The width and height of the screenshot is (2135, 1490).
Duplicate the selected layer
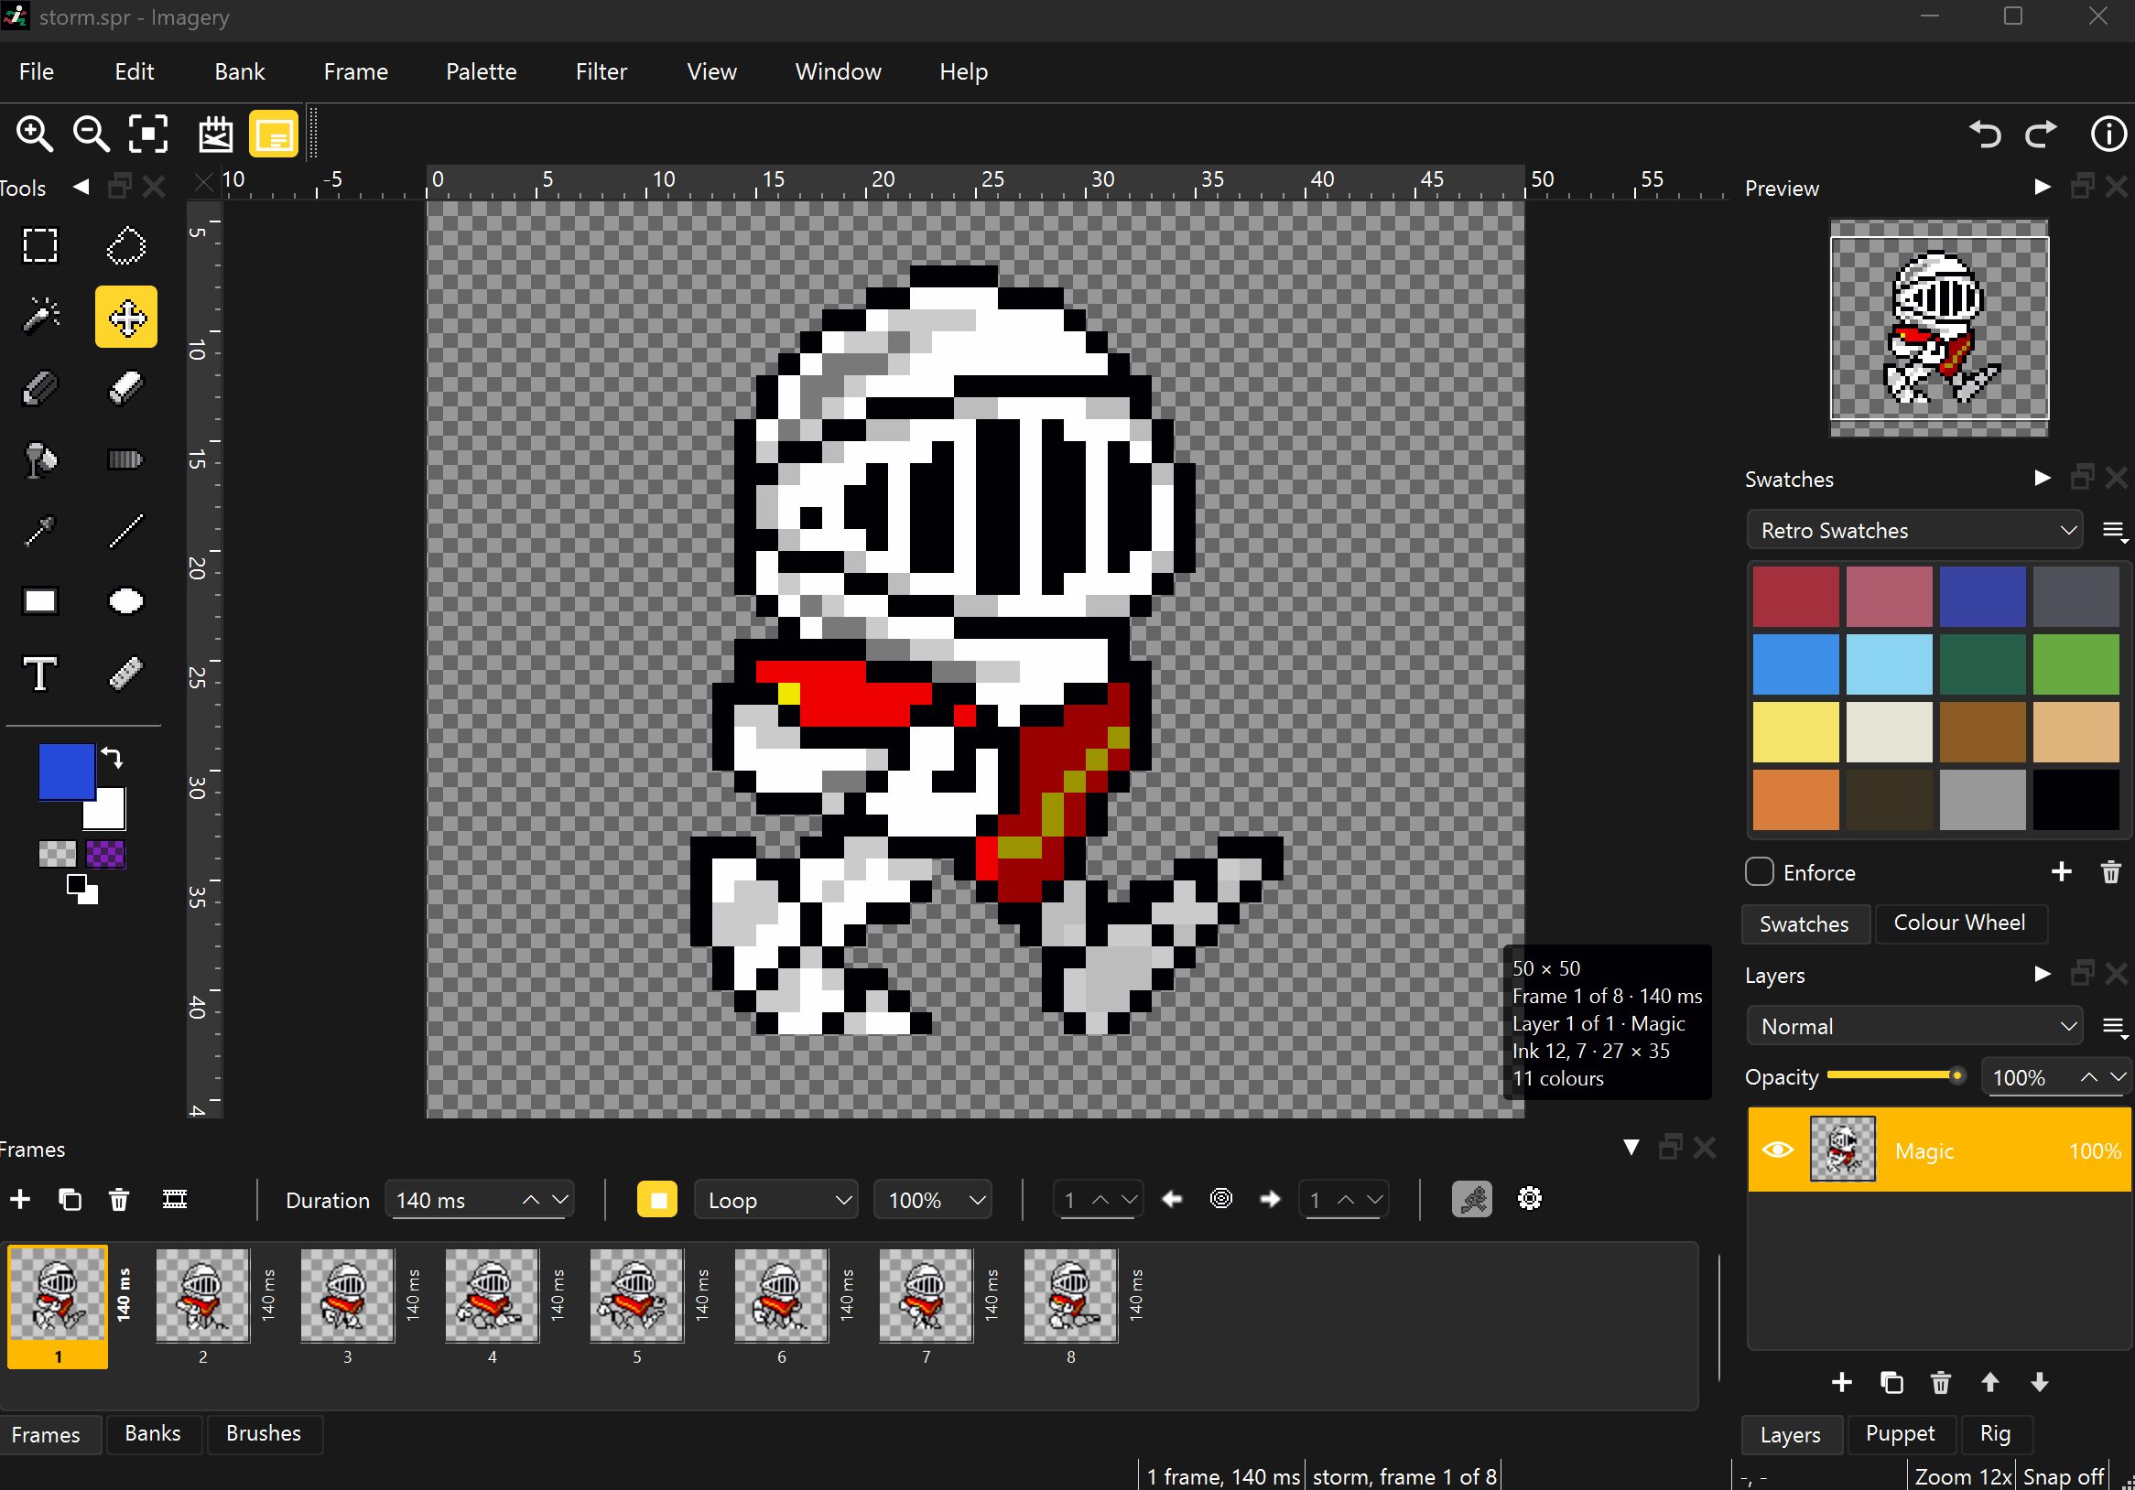1891,1382
